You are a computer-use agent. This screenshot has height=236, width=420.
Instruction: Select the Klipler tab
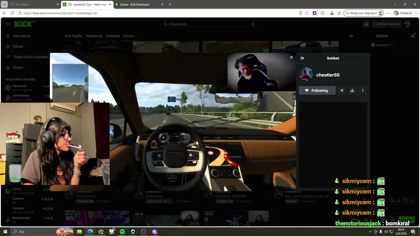(x=129, y=36)
